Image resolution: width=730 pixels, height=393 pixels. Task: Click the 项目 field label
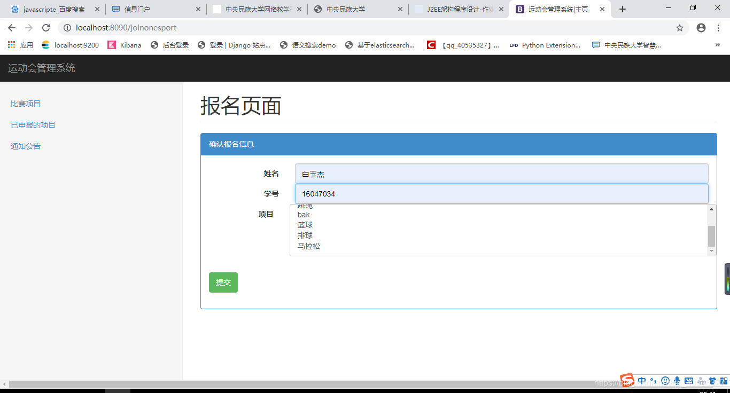[x=266, y=214]
